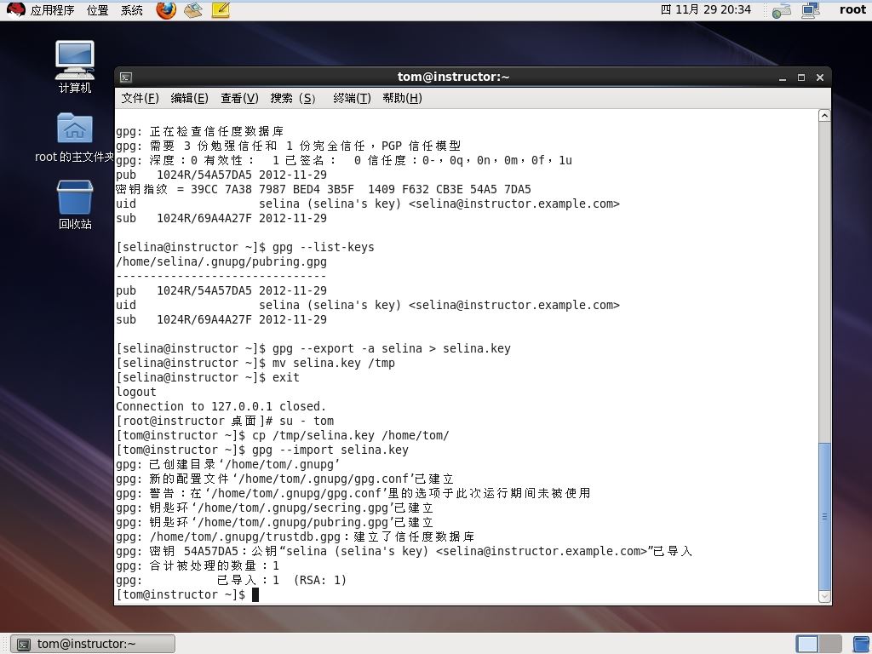Click the tom@instructor:~ taskbar button
The height and width of the screenshot is (654, 872).
tap(93, 644)
